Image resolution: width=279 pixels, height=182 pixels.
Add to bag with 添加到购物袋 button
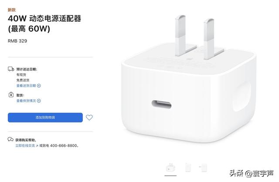pyautogui.click(x=45, y=118)
